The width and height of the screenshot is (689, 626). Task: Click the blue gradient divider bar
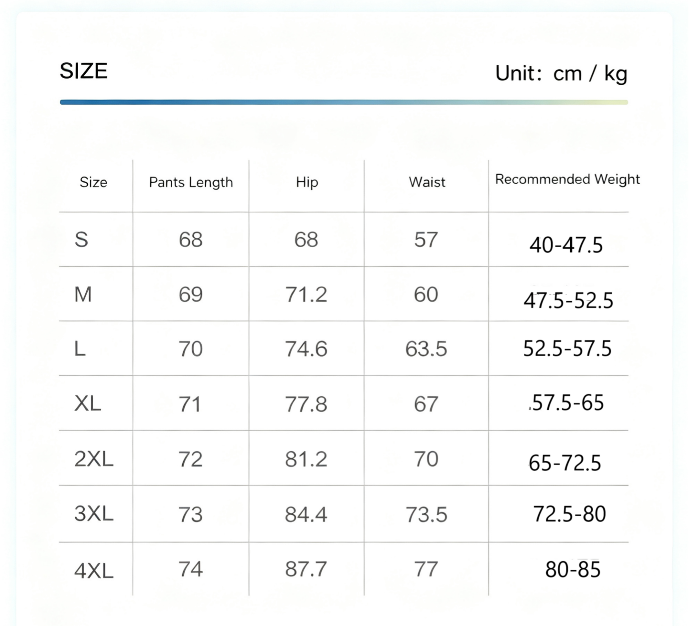[344, 102]
